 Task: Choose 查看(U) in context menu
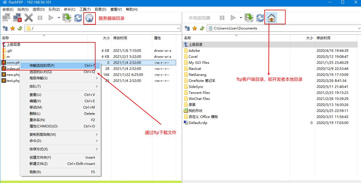(x=60, y=95)
